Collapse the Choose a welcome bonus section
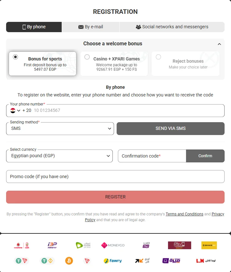 pos(219,44)
